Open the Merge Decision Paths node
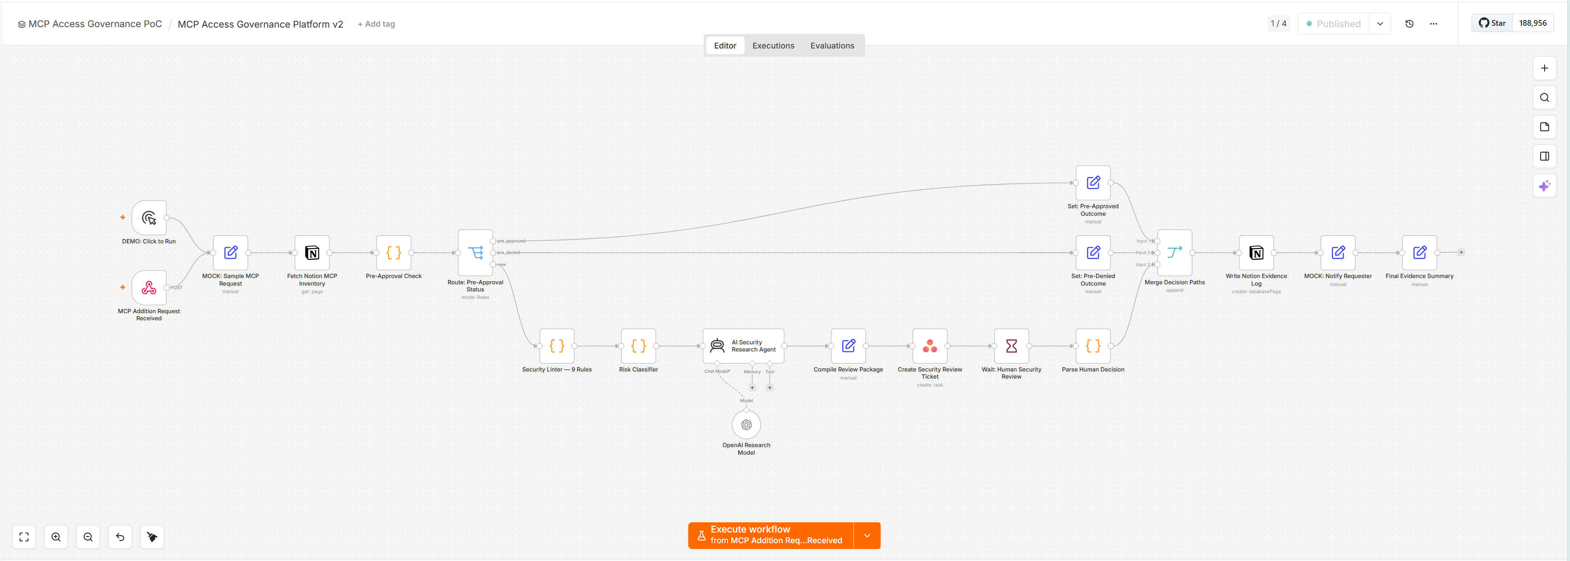Image resolution: width=1570 pixels, height=561 pixels. pos(1174,253)
